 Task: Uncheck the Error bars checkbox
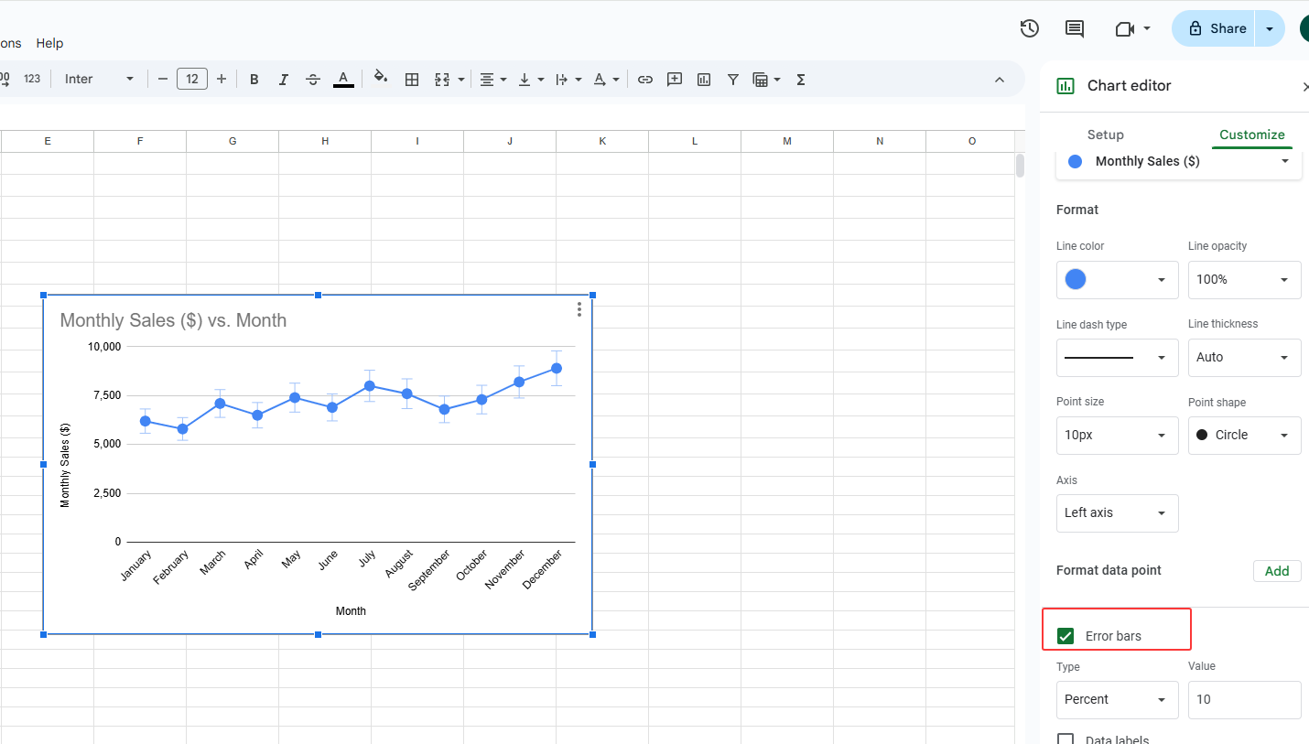[1066, 636]
